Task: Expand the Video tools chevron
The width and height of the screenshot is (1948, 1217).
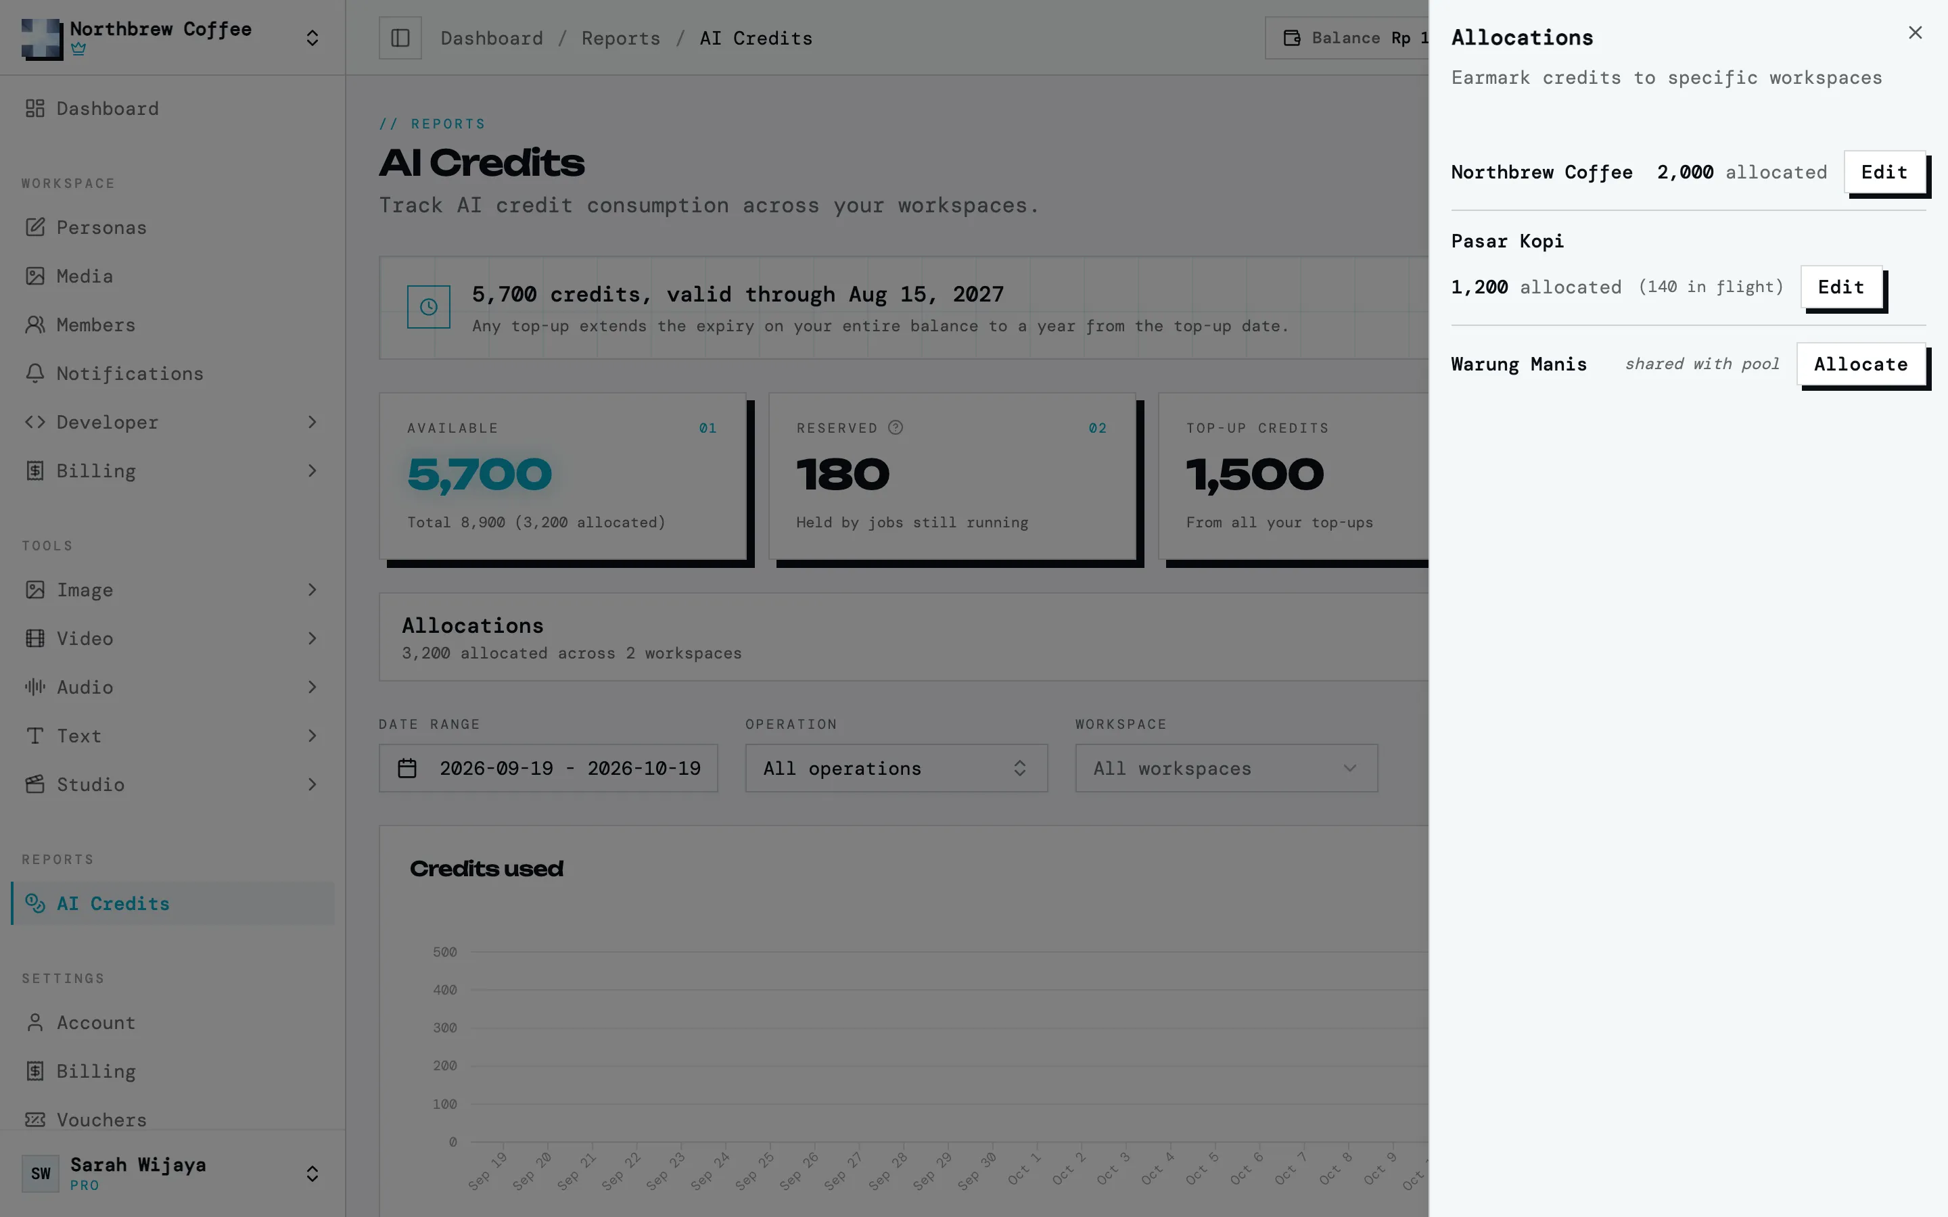Action: pyautogui.click(x=312, y=638)
